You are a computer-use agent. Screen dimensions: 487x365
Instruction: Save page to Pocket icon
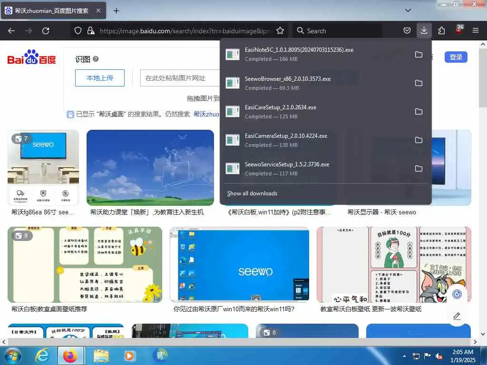[x=407, y=31]
